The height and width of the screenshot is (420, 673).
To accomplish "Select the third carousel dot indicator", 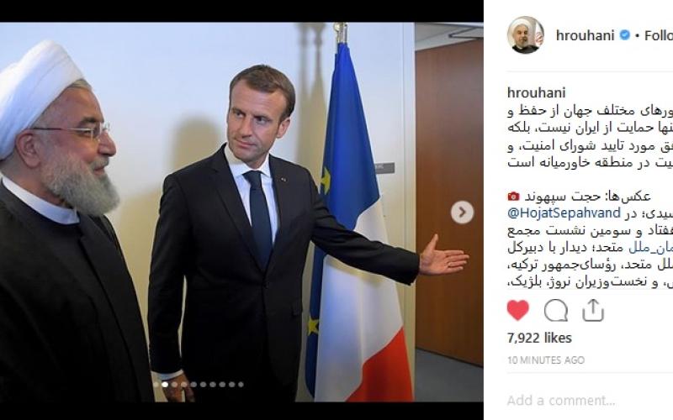I will coord(174,385).
